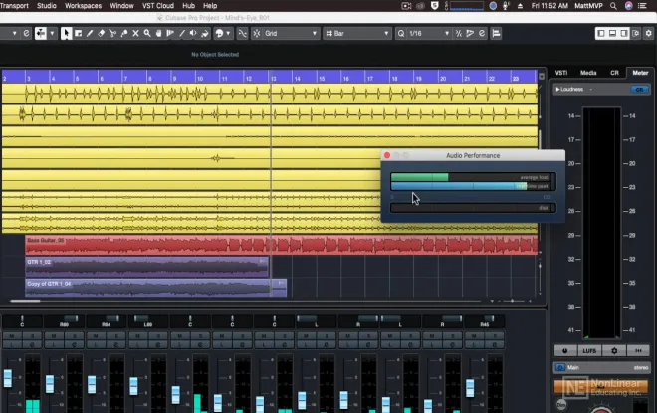Edit channel settings on R45 channel
Viewport: 657px width, 413px height.
pos(495,344)
